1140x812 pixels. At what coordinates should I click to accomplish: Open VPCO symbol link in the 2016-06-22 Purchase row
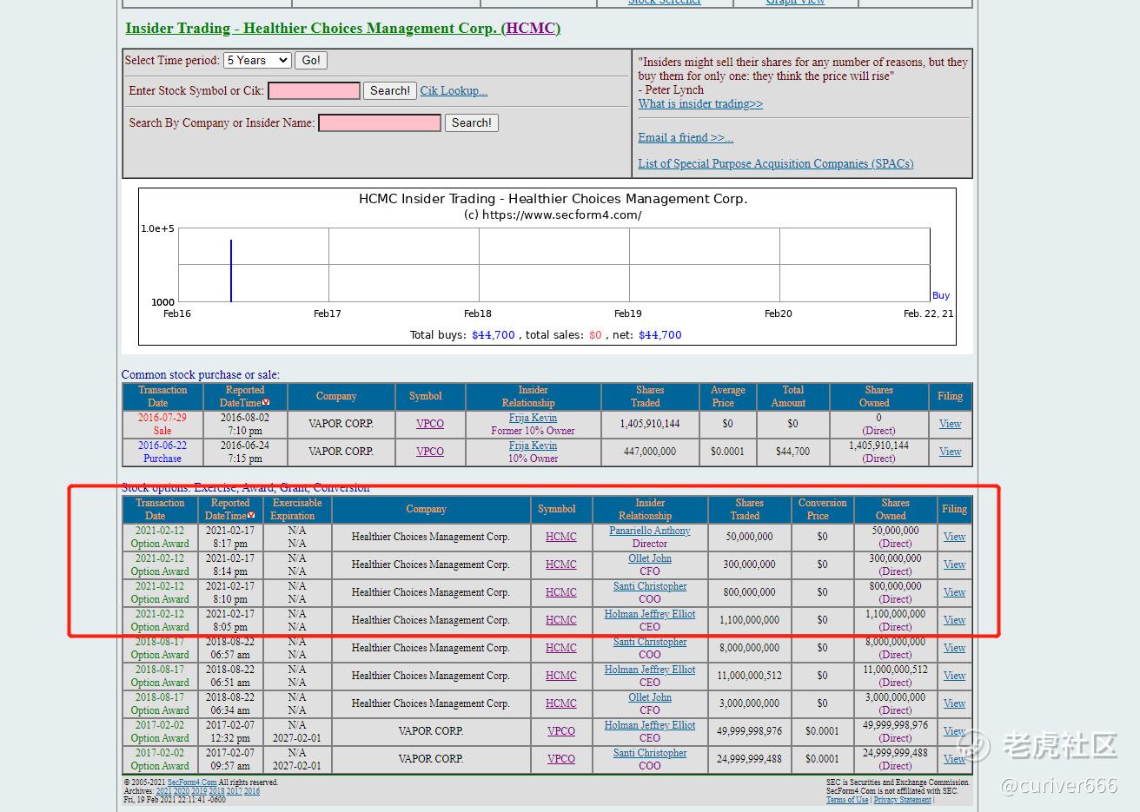click(430, 452)
